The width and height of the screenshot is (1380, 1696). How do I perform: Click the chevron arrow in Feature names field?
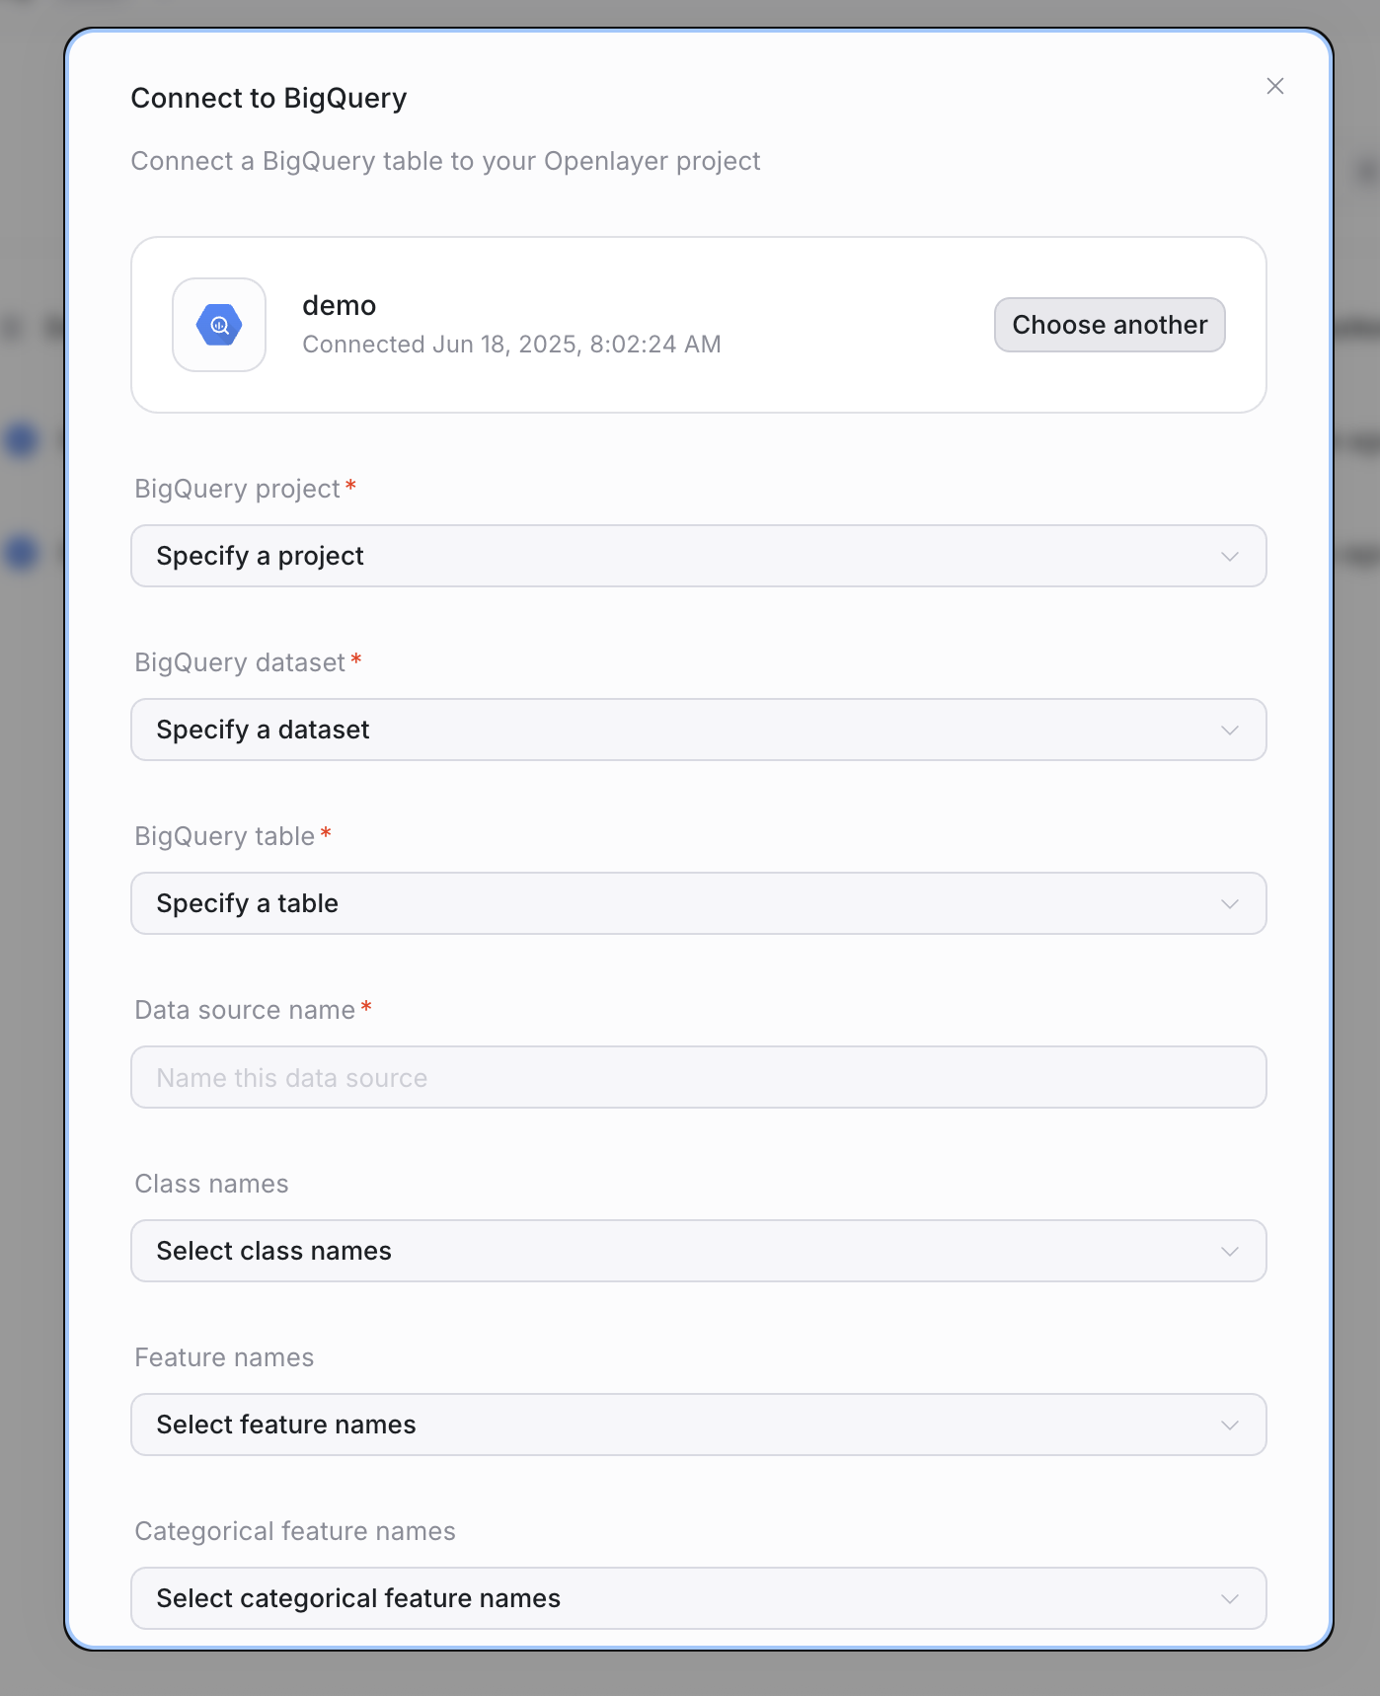click(1229, 1426)
